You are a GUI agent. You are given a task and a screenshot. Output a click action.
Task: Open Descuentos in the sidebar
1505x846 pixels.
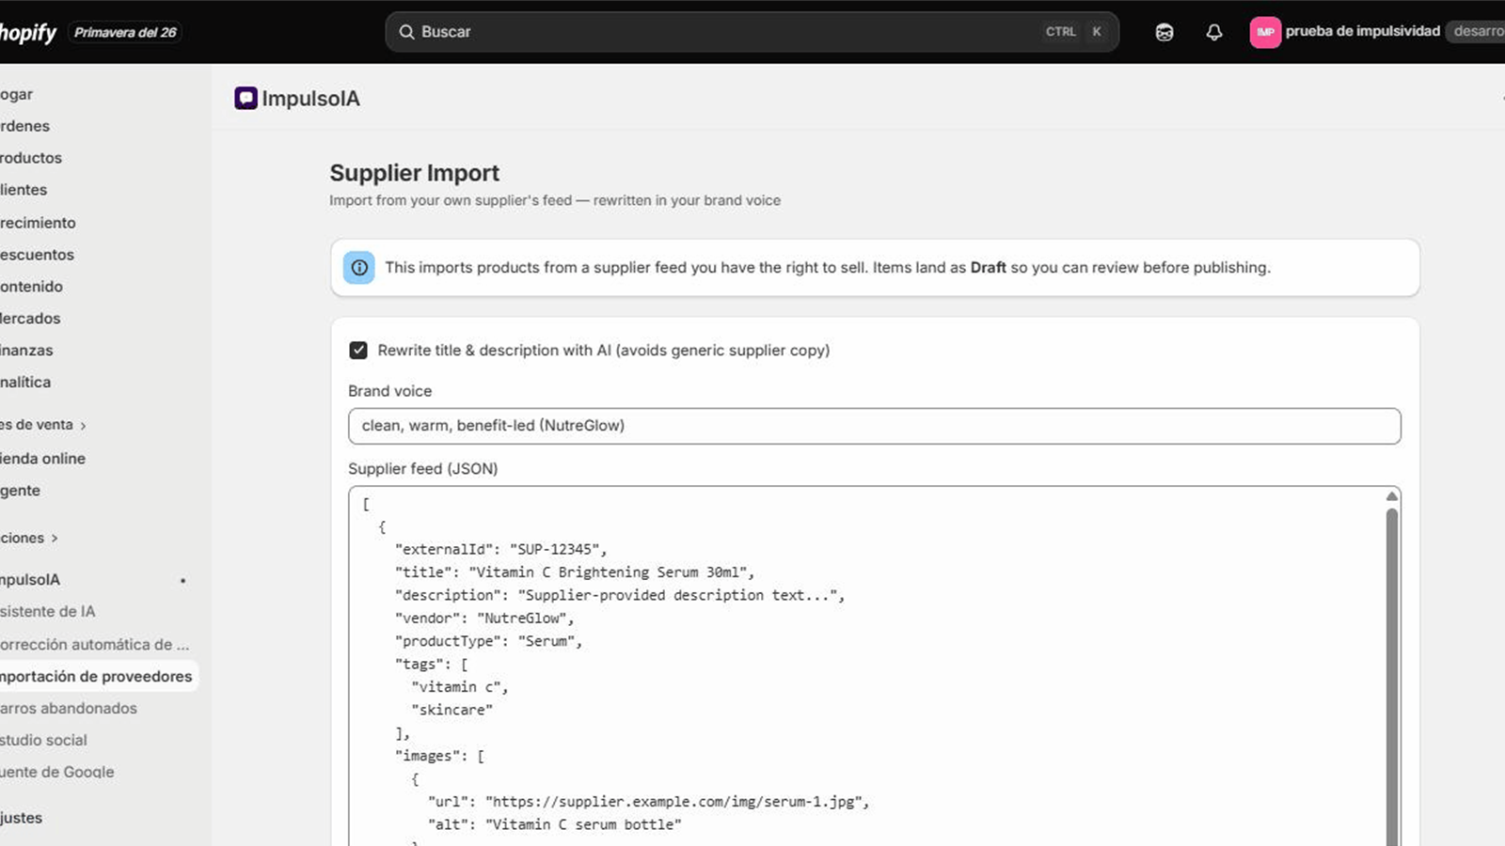pyautogui.click(x=37, y=255)
